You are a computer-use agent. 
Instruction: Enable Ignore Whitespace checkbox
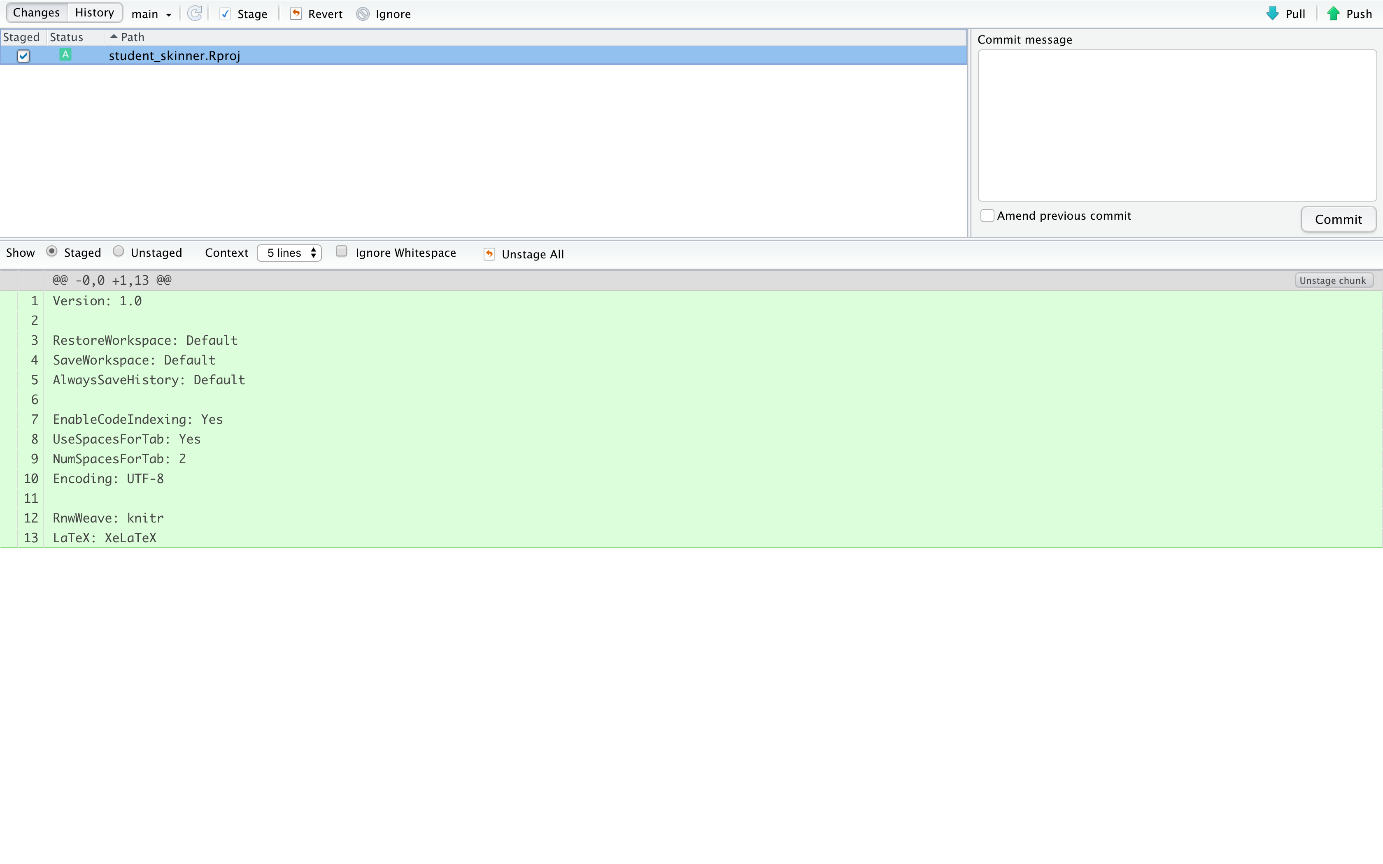pos(341,251)
